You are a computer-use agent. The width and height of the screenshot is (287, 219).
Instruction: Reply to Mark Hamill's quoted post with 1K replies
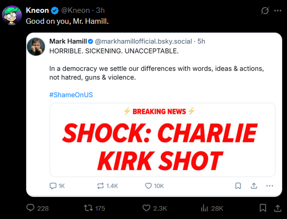53,186
